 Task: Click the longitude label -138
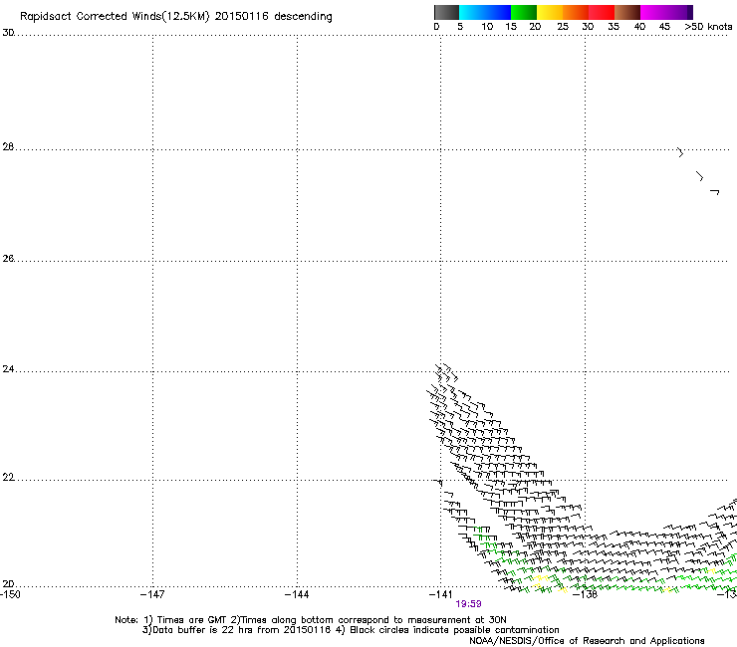pos(586,594)
